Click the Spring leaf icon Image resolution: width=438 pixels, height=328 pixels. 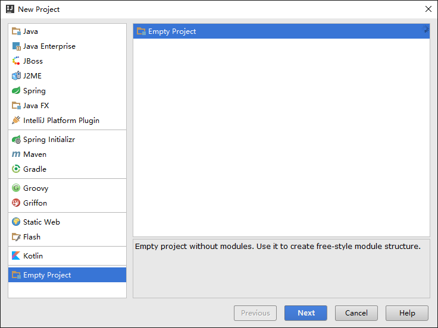pos(16,90)
